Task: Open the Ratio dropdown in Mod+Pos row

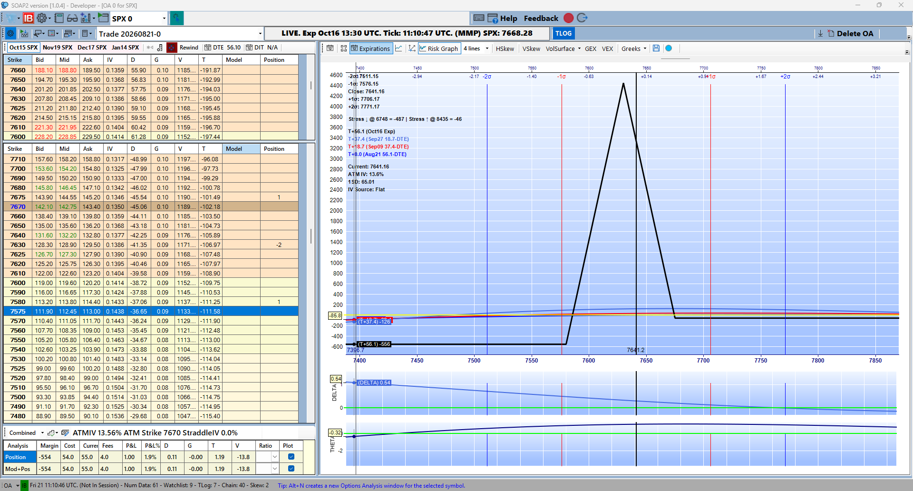Action: point(274,469)
